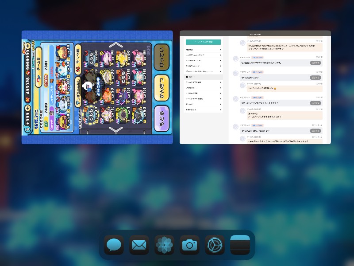Select the brown-faced E-rank Lv10 team medal
This screenshot has width=354, height=266.
click(63, 52)
